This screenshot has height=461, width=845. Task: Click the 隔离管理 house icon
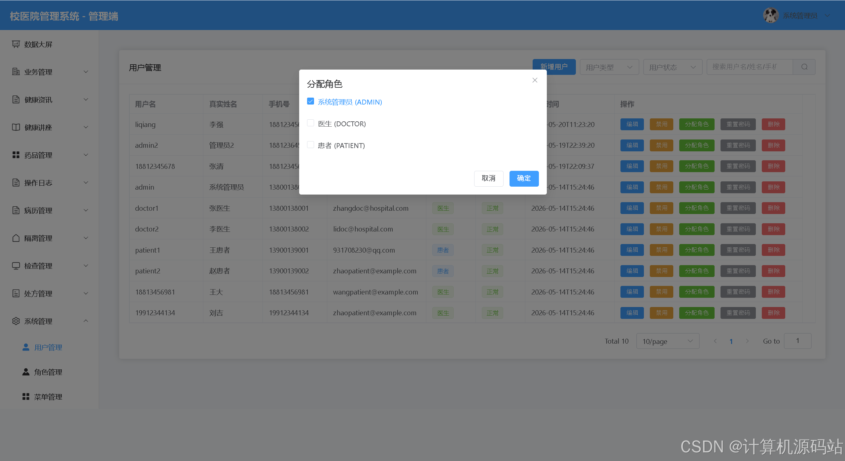pyautogui.click(x=16, y=238)
